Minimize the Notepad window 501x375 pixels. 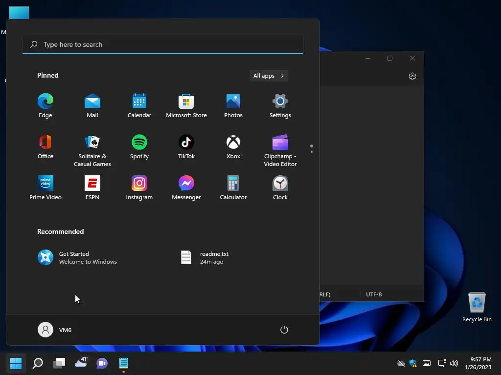pyautogui.click(x=368, y=58)
